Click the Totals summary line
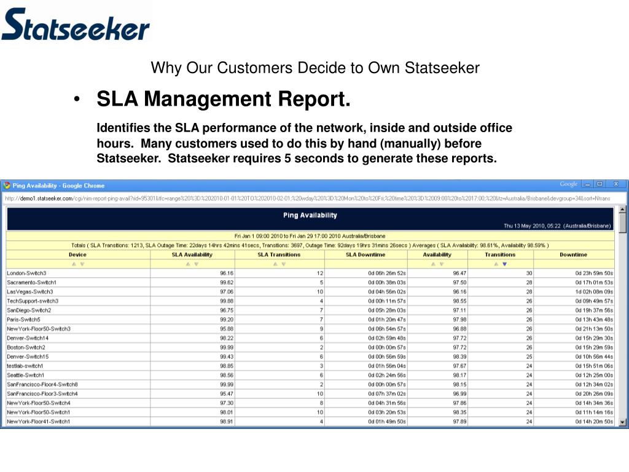 tap(310, 245)
